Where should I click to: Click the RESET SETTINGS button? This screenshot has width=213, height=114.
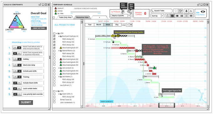tap(39, 28)
